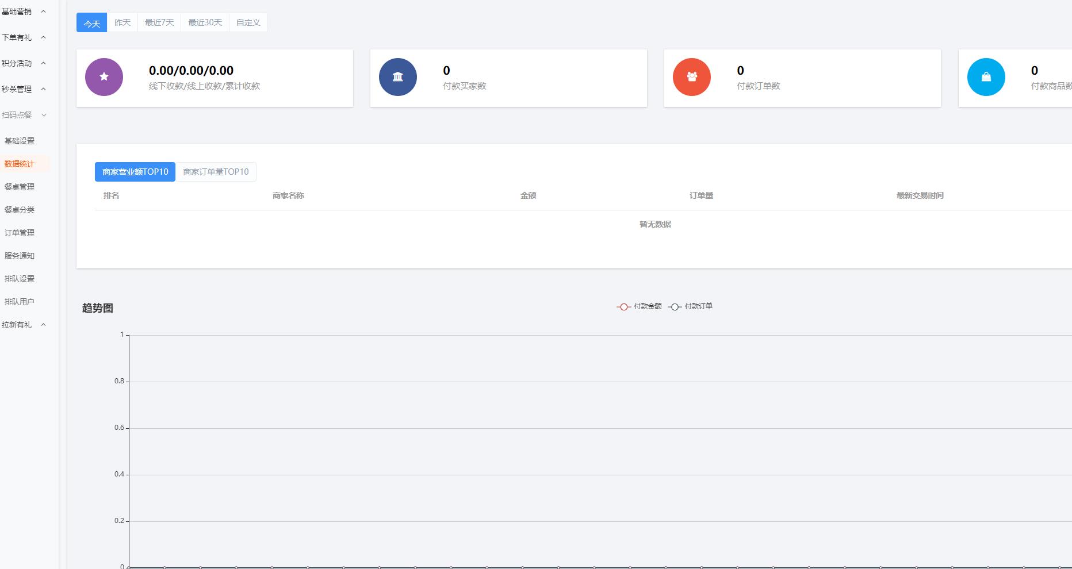This screenshot has height=569, width=1072.
Task: Expand the 拉新有礼 sidebar menu
Action: click(x=24, y=325)
